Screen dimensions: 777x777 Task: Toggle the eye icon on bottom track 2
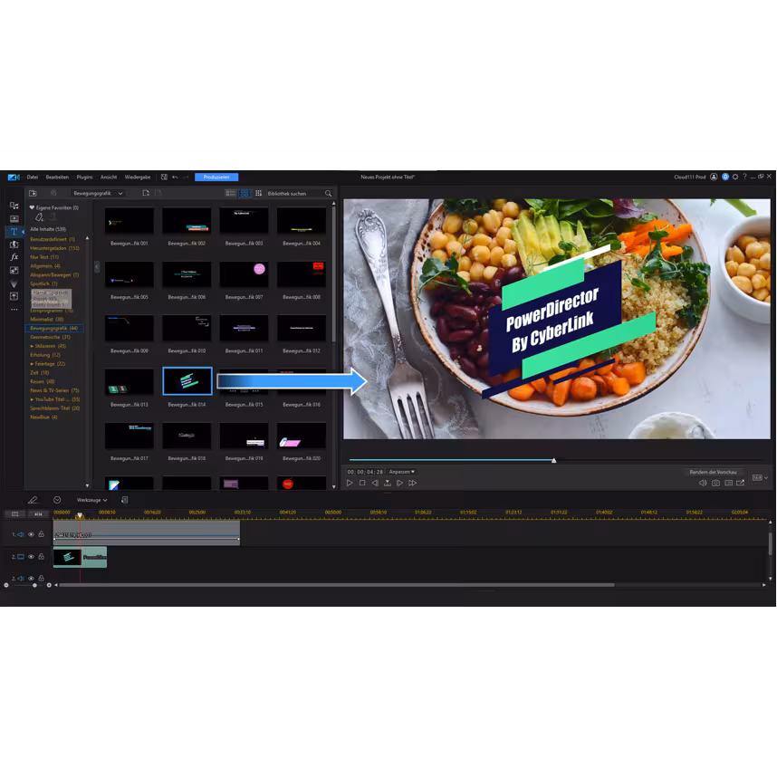tap(31, 578)
